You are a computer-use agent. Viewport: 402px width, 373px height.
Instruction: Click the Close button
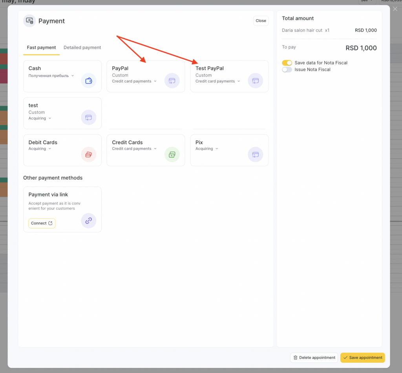(x=261, y=21)
